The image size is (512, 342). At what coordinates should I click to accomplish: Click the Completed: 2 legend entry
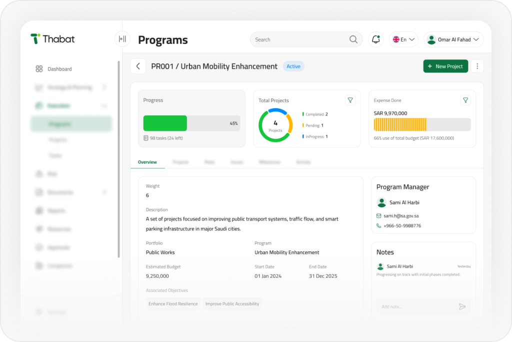[315, 115]
